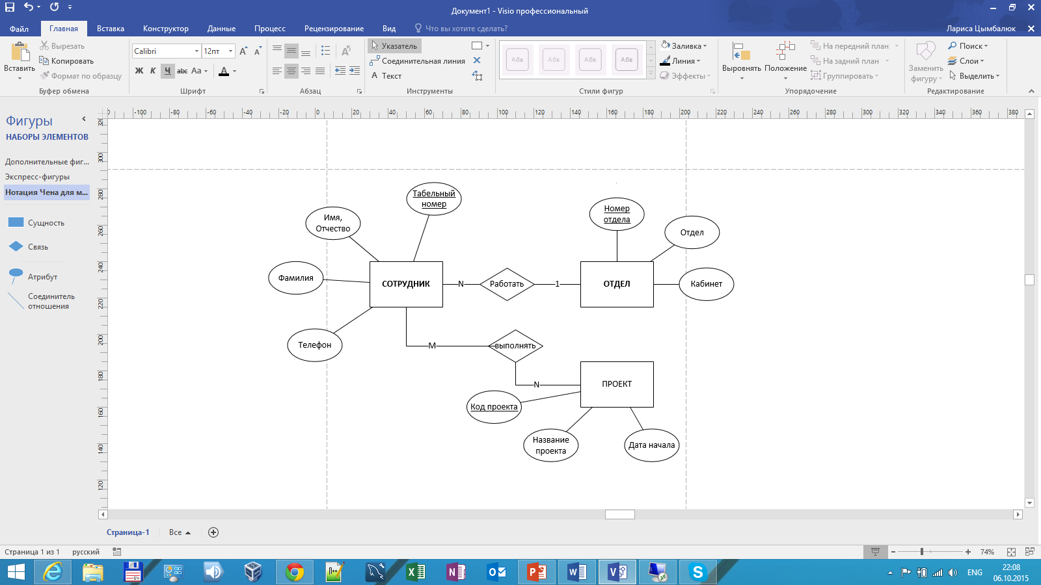Toggle bold (Ж) formatting
The image size is (1041, 585).
coord(139,71)
